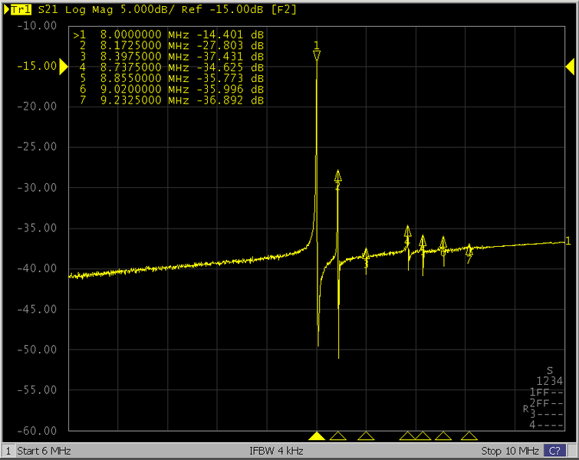Select marker 3 arrow on the trace
The width and height of the screenshot is (579, 460).
[367, 255]
